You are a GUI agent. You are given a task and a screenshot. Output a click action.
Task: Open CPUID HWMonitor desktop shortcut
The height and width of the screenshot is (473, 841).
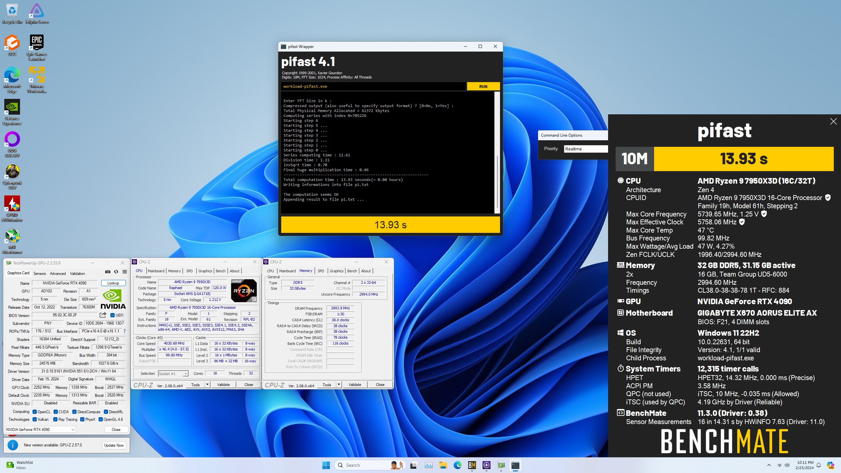click(12, 209)
